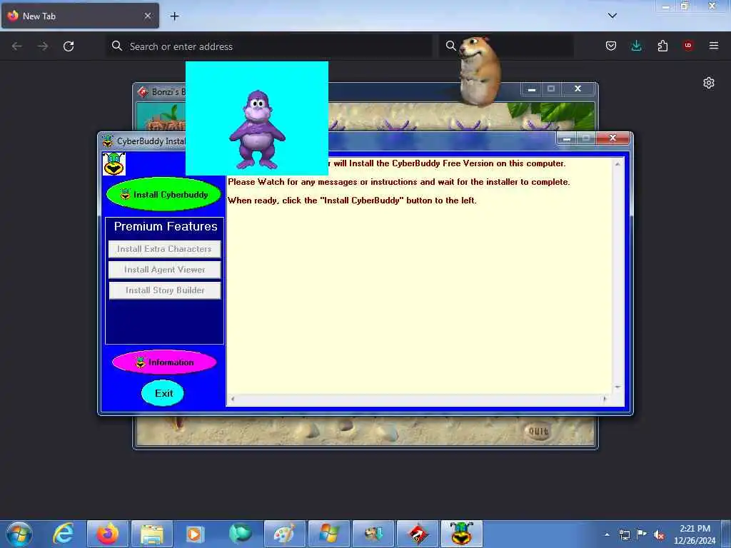731x548 pixels.
Task: Launch Internet Explorer from taskbar
Action: point(63,534)
